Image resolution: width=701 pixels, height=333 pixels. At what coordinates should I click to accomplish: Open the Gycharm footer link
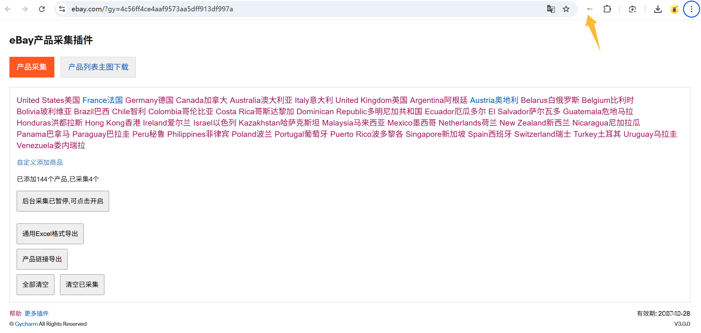pos(26,324)
